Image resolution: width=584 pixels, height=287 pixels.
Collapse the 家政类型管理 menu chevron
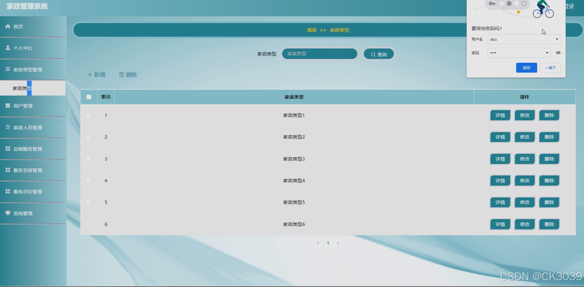(x=60, y=70)
